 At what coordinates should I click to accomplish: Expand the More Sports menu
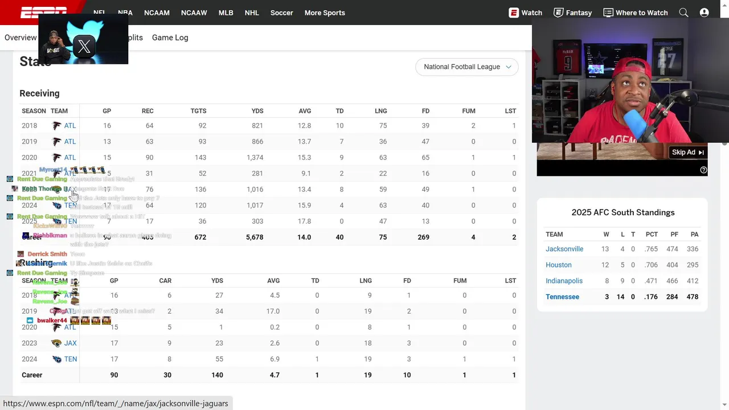click(325, 13)
